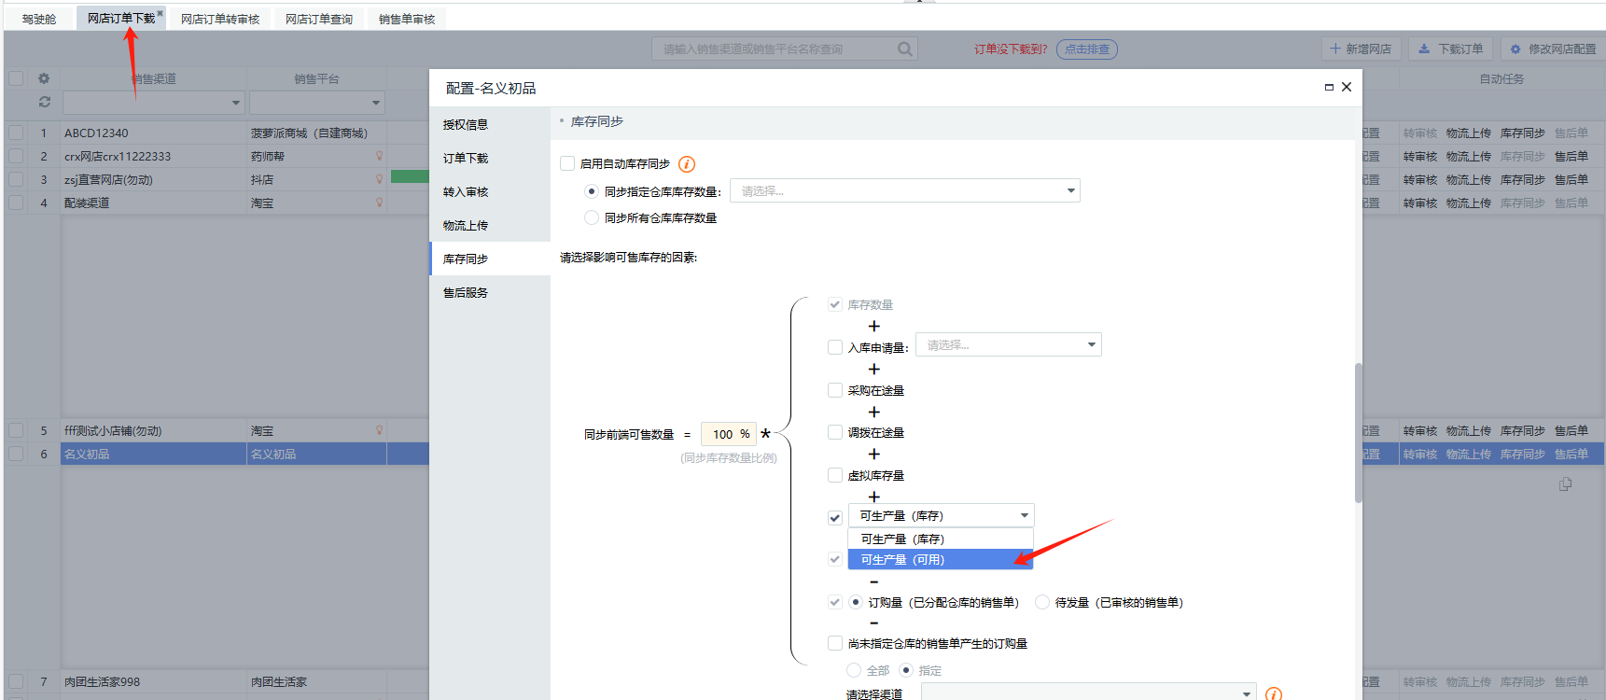Screen dimensions: 1606x700
Task: Expand the 入库申请量 dropdown
Action: click(1008, 345)
